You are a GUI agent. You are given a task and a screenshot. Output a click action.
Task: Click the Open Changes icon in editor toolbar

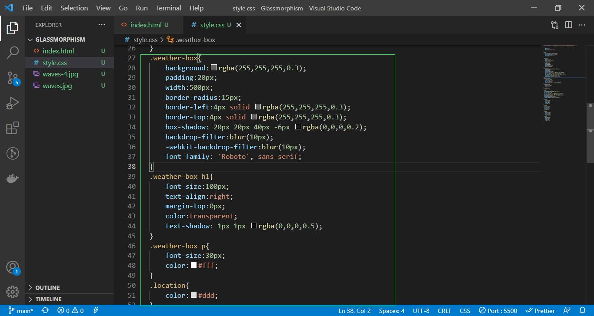tap(554, 25)
